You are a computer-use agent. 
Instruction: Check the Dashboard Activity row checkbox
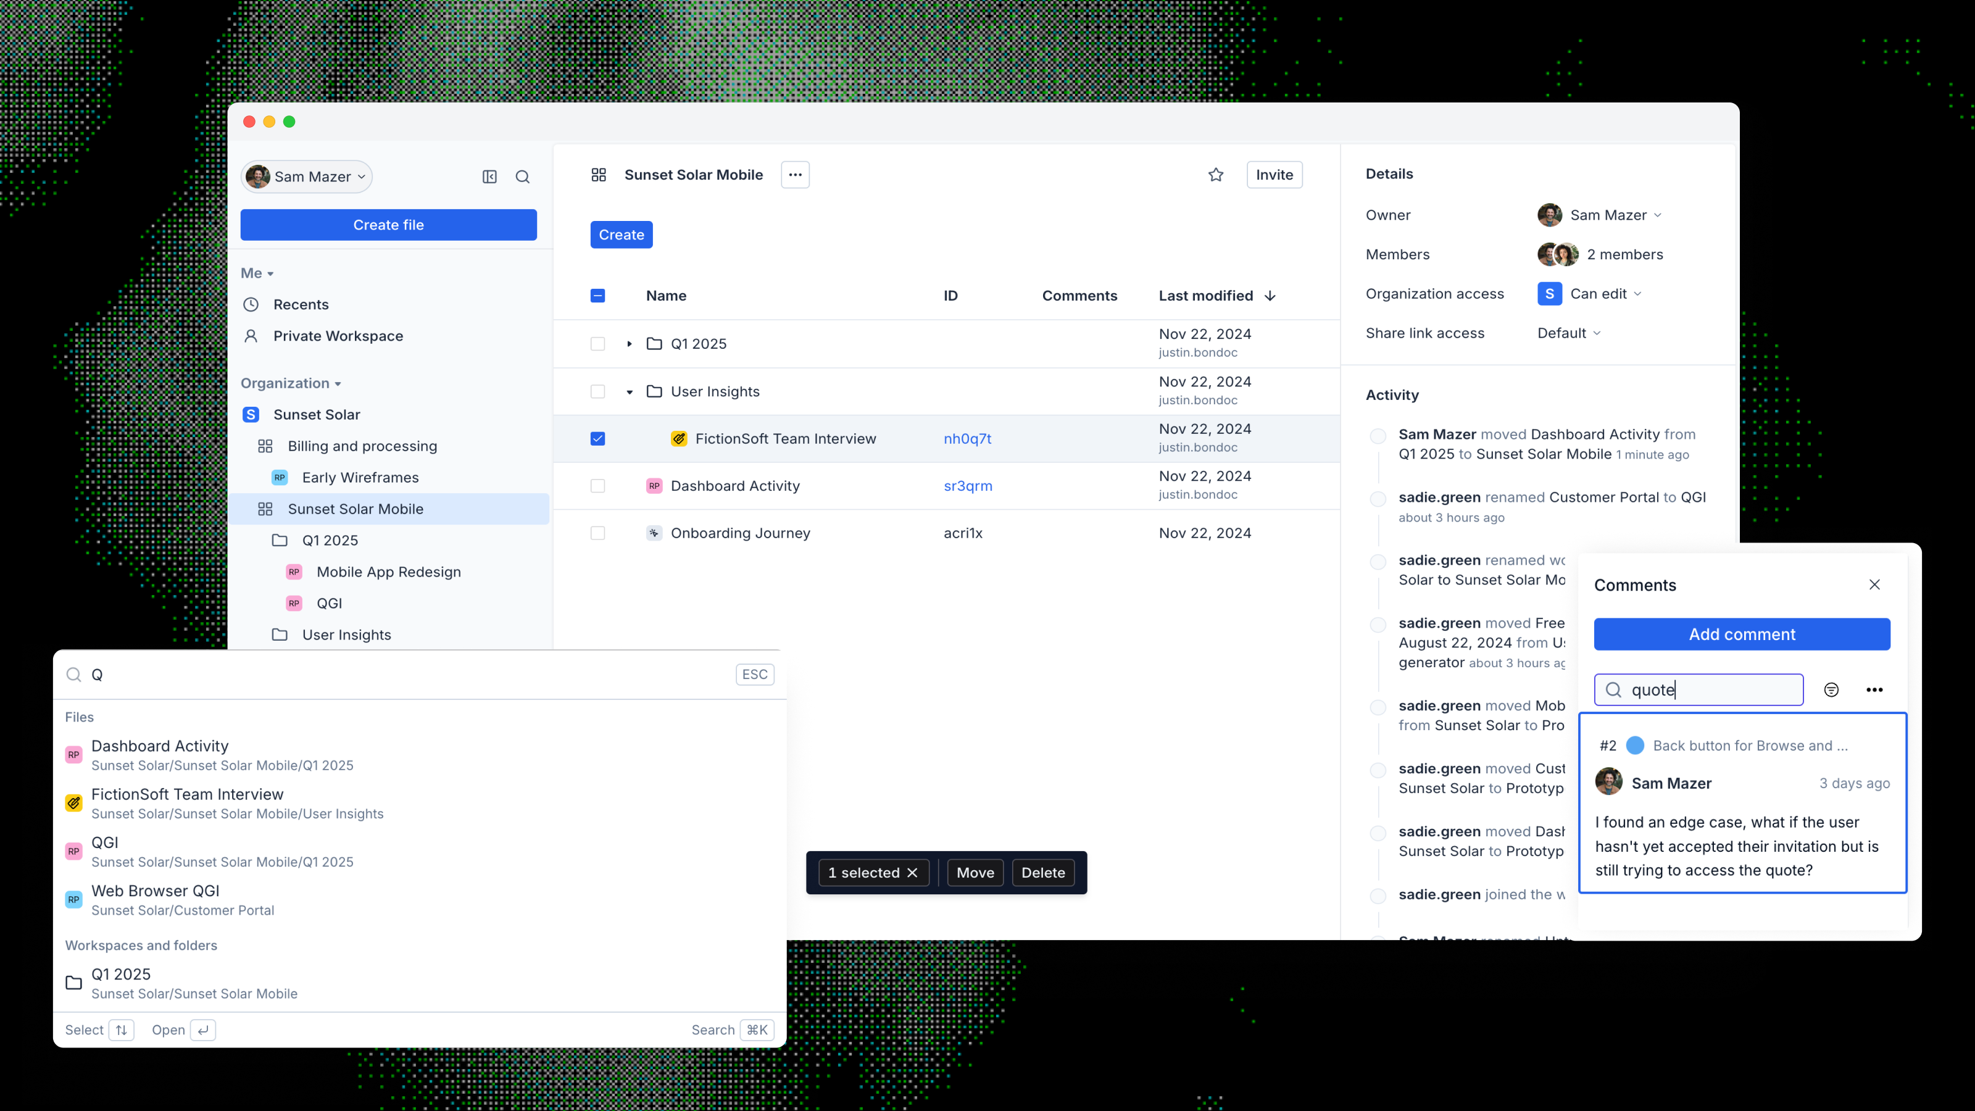point(597,485)
